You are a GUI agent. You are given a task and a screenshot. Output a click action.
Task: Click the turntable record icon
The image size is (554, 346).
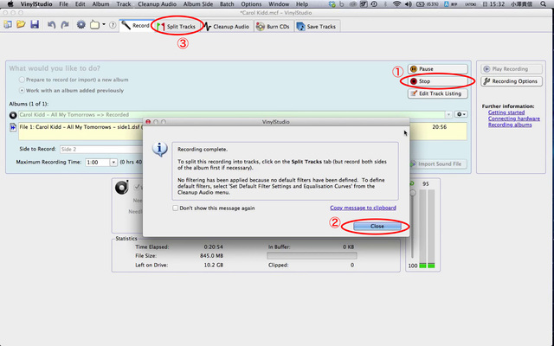pos(122,187)
